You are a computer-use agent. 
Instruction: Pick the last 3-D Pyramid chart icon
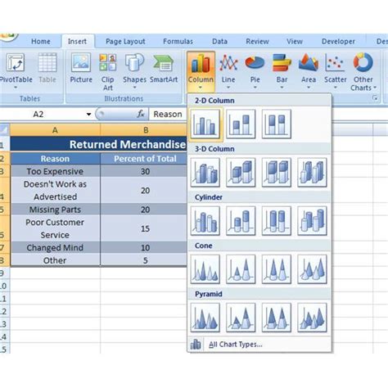(312, 318)
